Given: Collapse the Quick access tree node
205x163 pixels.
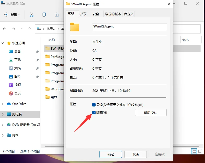Looking at the screenshot, I should coord(3,43).
